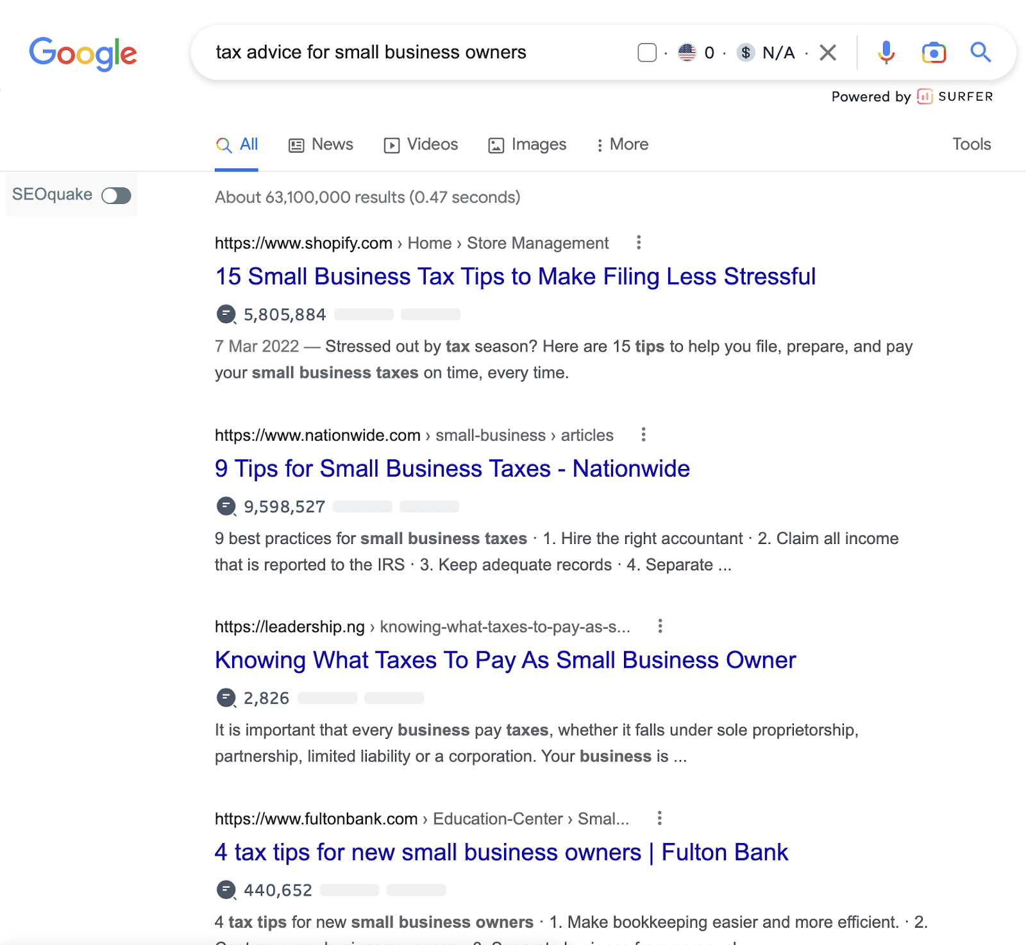Click the US flag volume icon

[x=687, y=53]
